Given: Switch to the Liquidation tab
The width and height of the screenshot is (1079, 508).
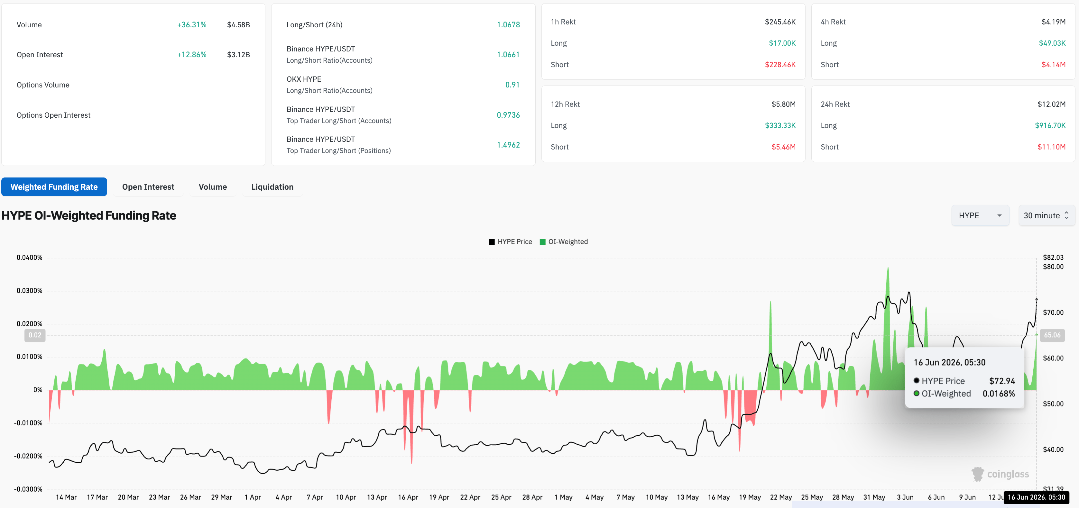Looking at the screenshot, I should coord(272,186).
